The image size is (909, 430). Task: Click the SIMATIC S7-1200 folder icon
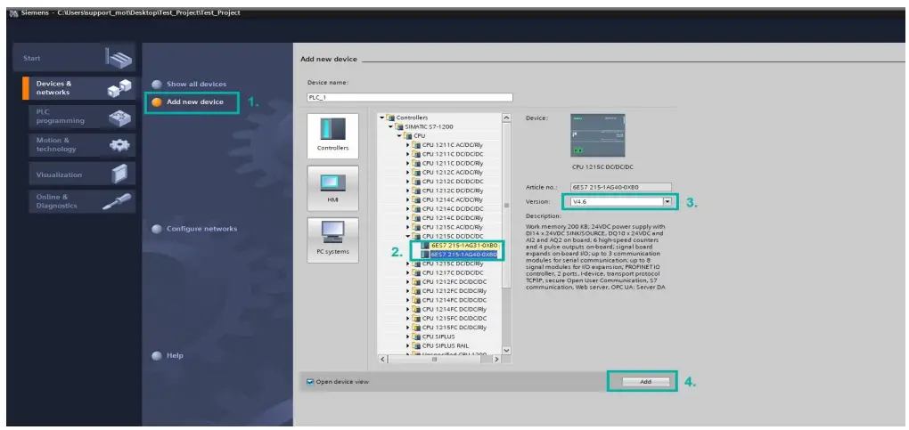coord(399,126)
